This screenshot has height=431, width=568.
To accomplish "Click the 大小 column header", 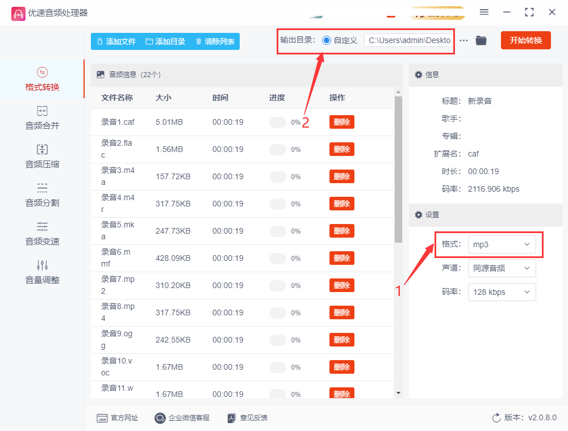I will click(x=164, y=98).
